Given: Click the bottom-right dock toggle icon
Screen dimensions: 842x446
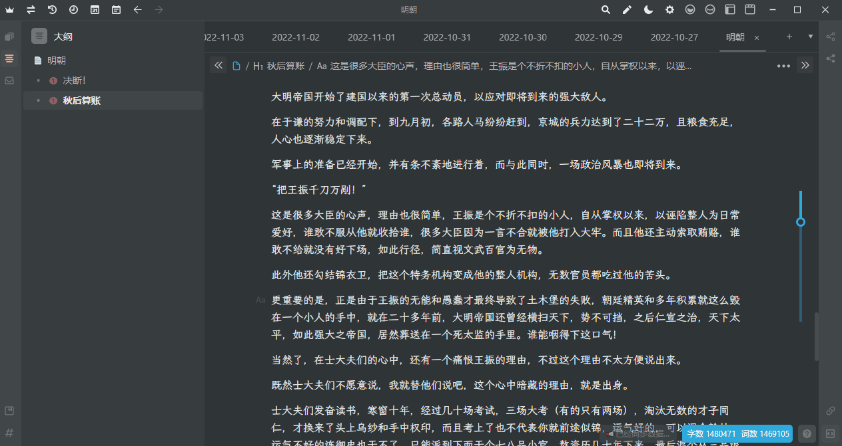Looking at the screenshot, I should click(831, 433).
